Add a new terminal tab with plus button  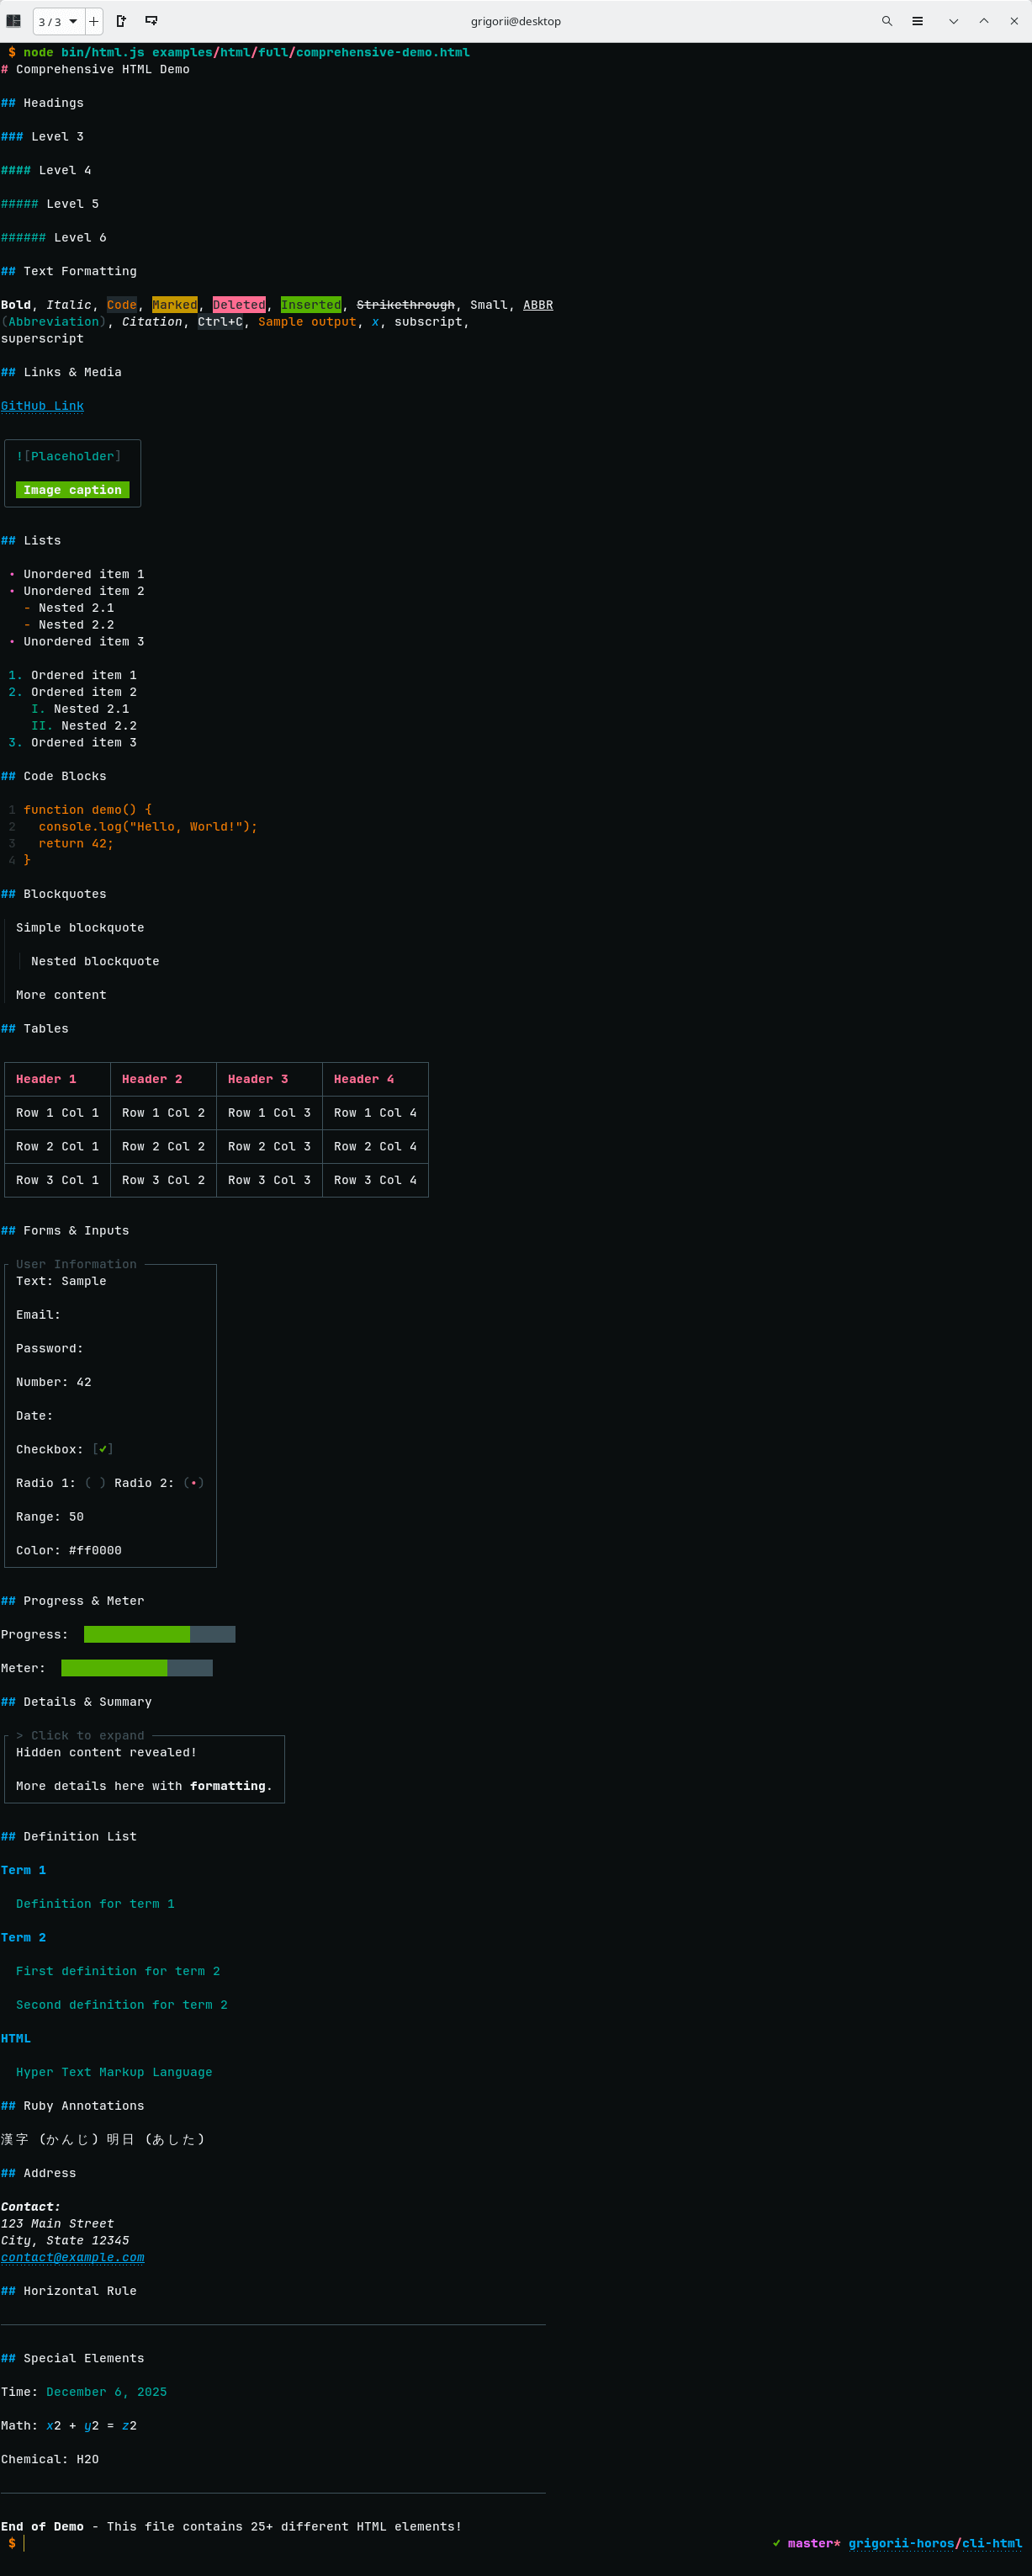pyautogui.click(x=94, y=21)
